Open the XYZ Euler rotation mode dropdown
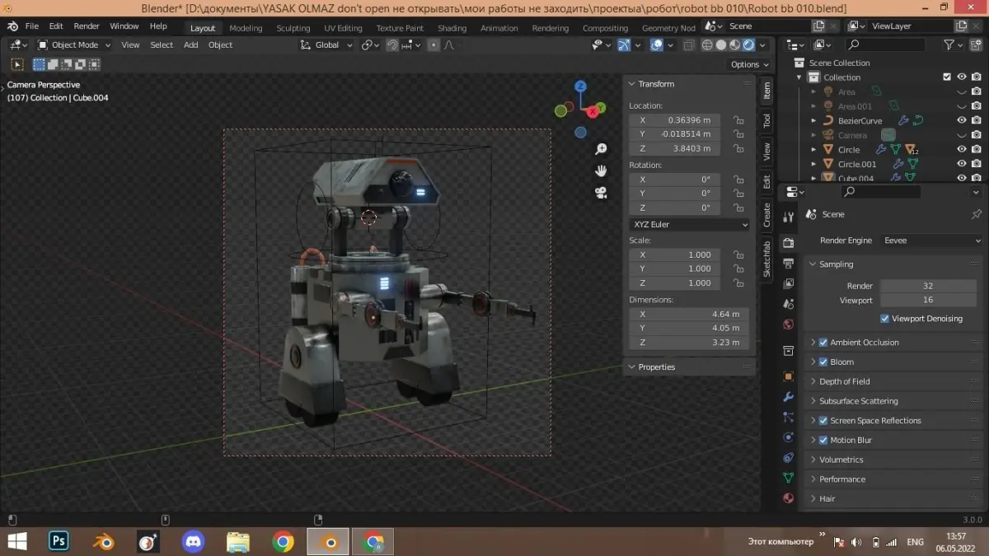 click(690, 224)
